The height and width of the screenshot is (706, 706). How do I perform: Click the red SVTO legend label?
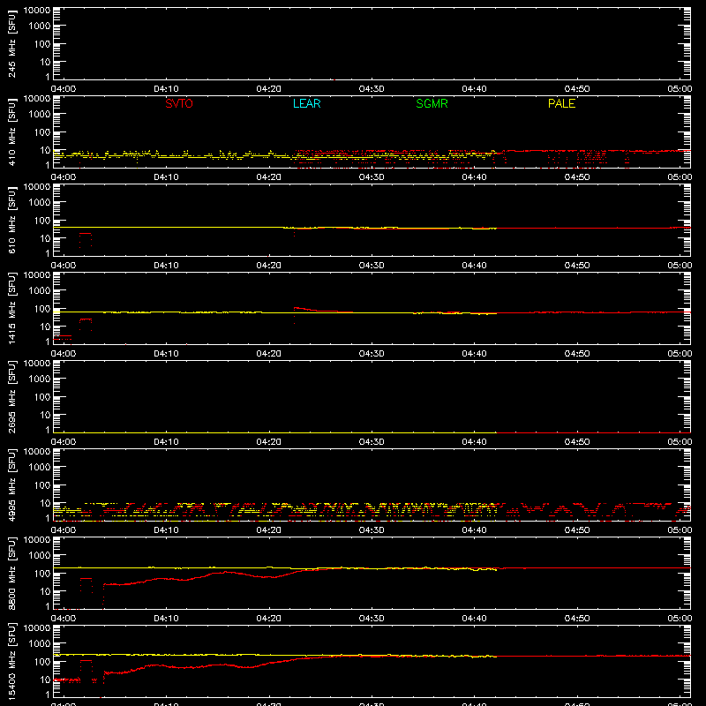pyautogui.click(x=179, y=103)
